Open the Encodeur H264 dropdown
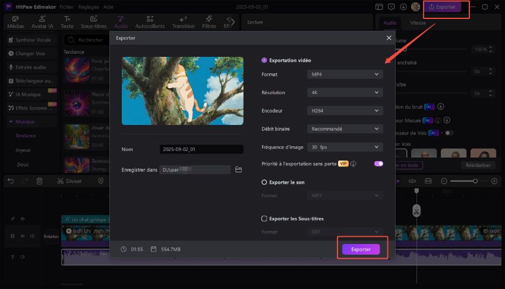Viewport: 505px width, 289px height. tap(345, 111)
